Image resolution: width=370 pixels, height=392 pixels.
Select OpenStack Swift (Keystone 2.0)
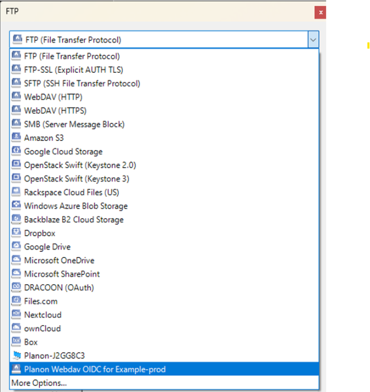coord(164,165)
